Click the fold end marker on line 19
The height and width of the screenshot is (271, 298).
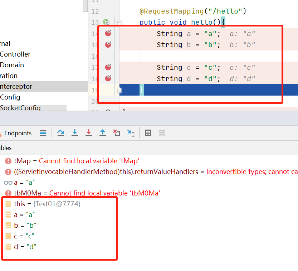point(119,90)
